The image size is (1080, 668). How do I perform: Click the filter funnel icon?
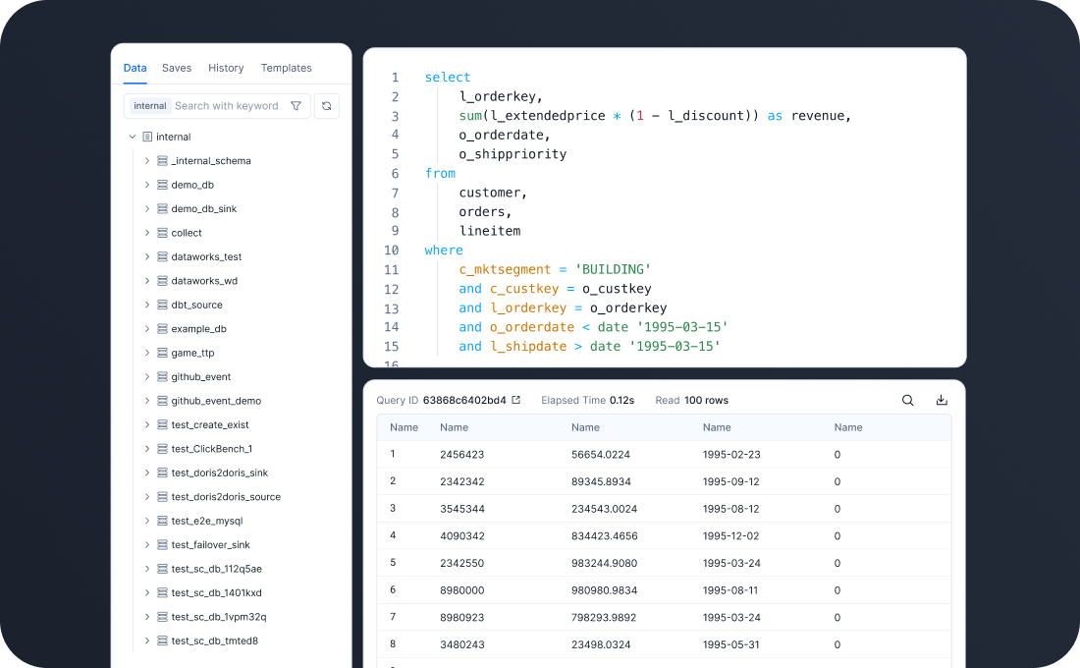(297, 105)
